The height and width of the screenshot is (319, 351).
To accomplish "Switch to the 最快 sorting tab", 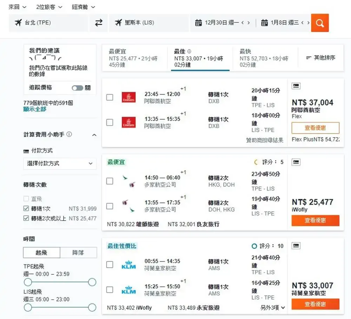I will 265,58.
